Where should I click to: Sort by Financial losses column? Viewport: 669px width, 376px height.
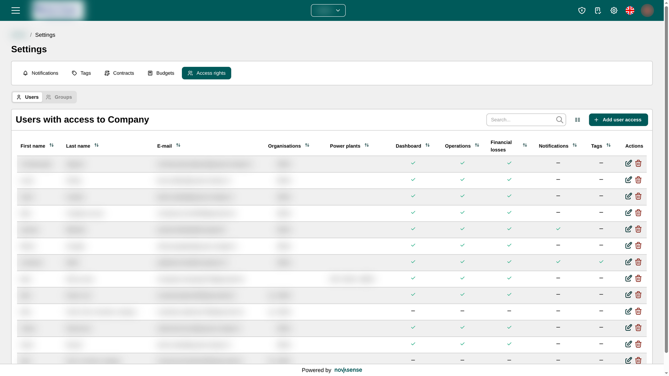click(x=525, y=145)
